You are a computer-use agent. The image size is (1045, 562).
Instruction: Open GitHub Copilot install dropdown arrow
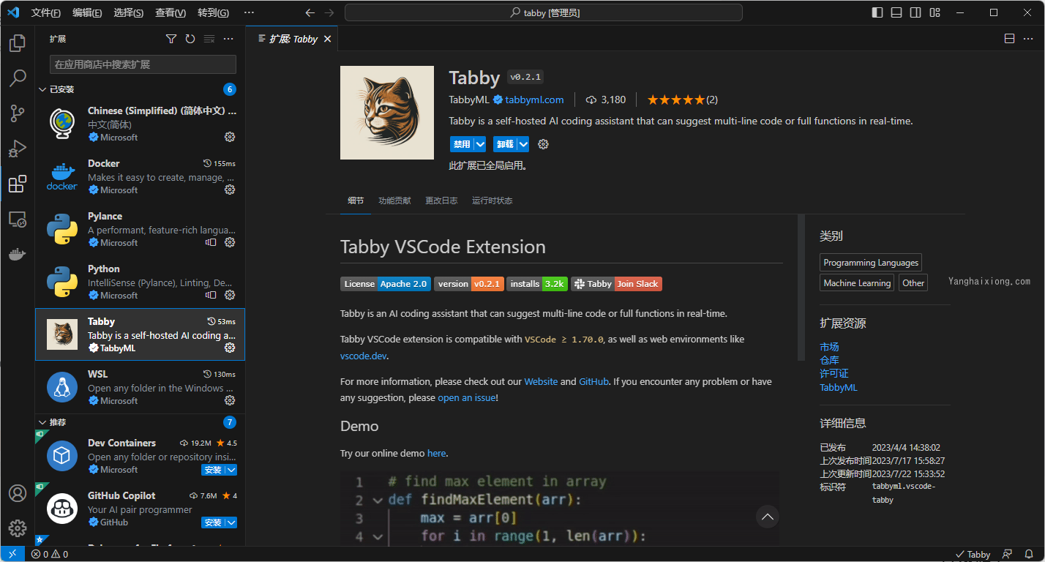point(231,522)
